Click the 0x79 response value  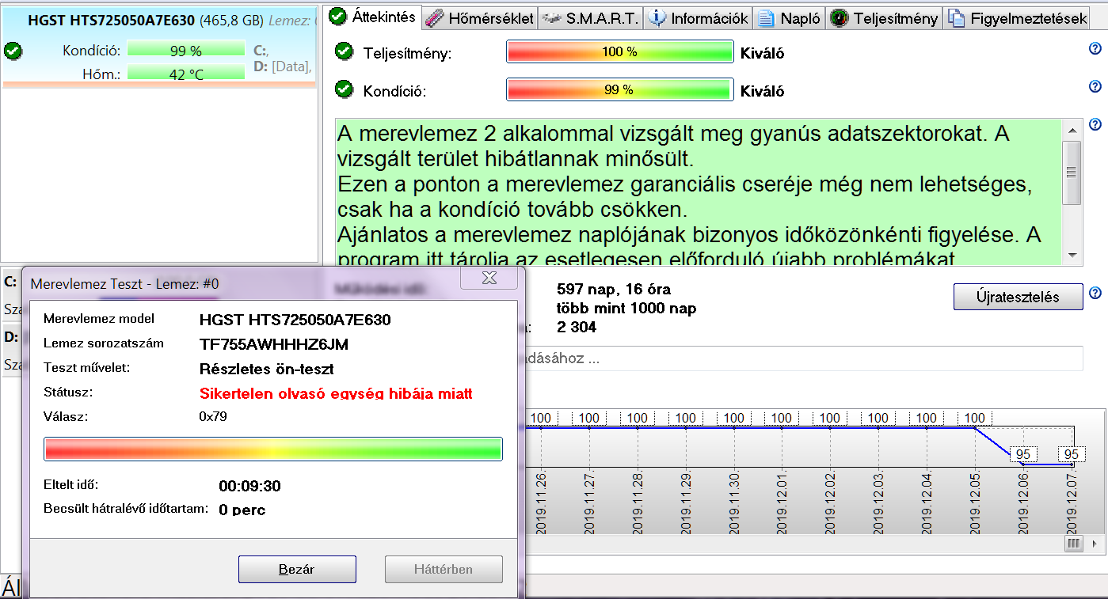[213, 416]
